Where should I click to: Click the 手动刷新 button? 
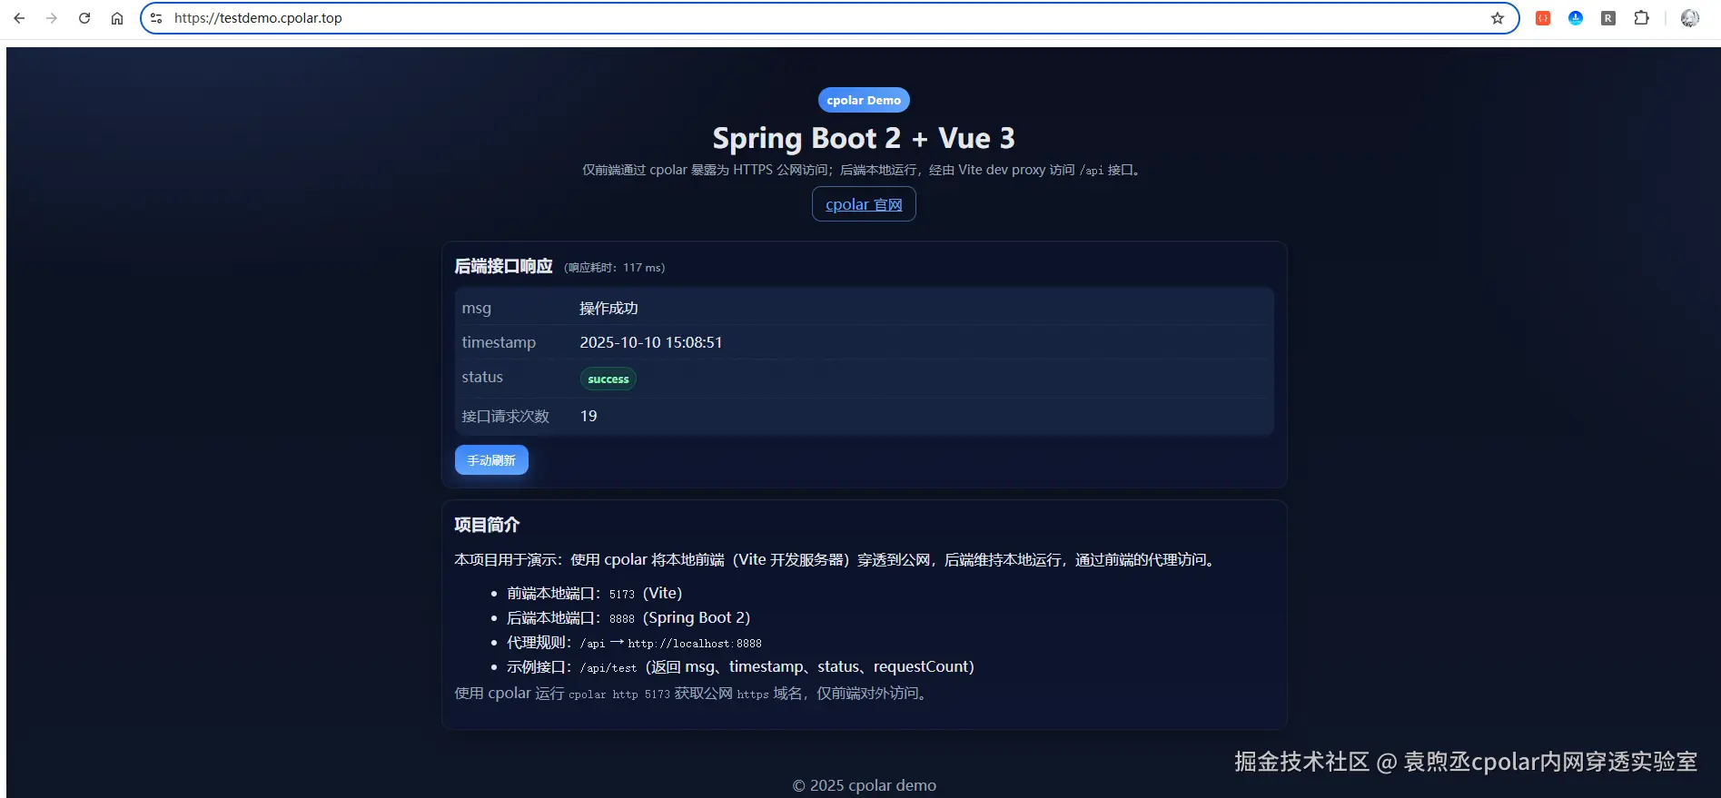pos(491,460)
